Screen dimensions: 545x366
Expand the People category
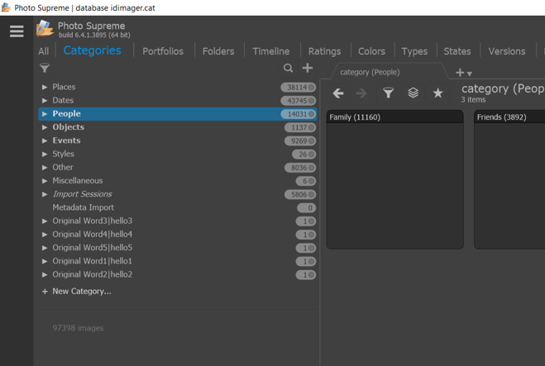tap(45, 113)
